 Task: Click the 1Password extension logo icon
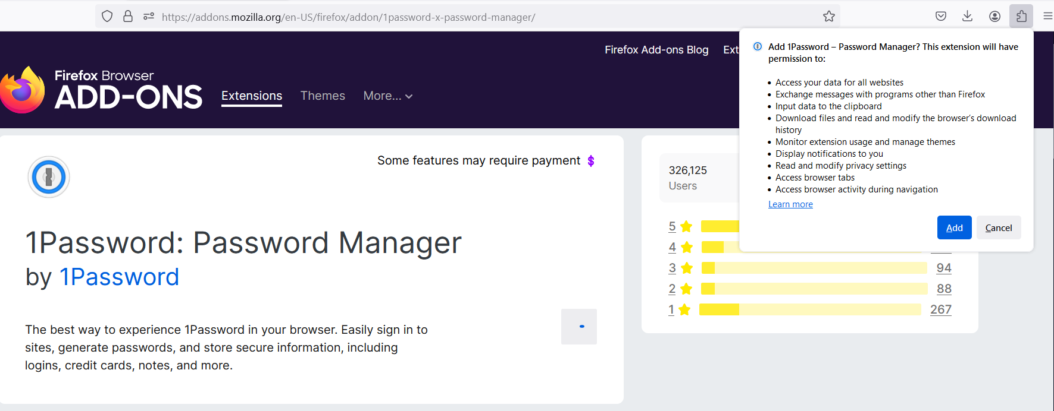point(49,177)
